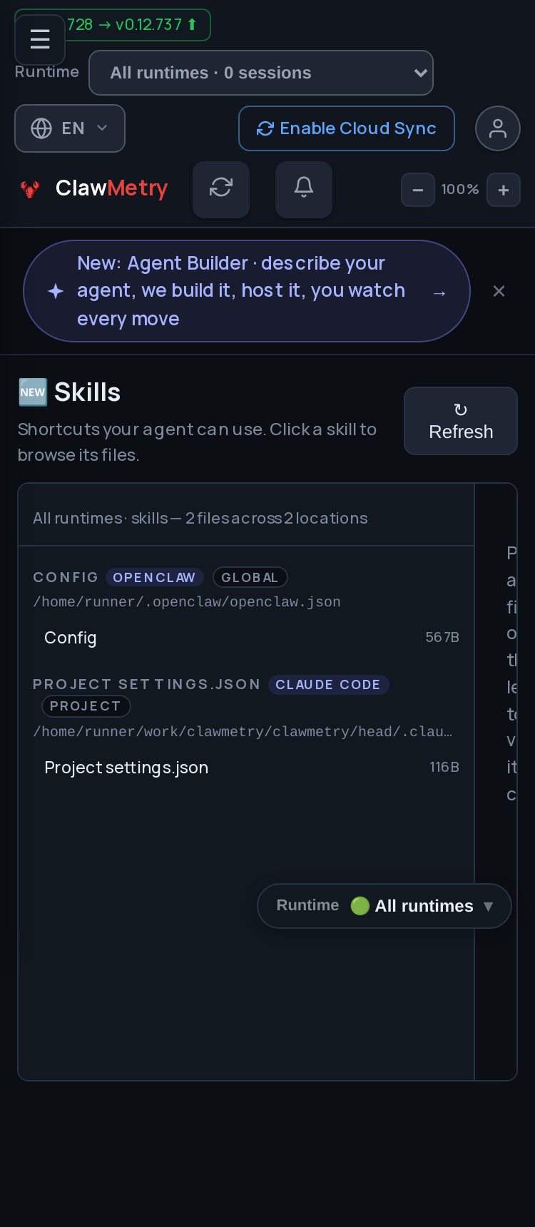Viewport: 535px width, 1227px height.
Task: Open the notifications bell
Action: pyautogui.click(x=304, y=189)
